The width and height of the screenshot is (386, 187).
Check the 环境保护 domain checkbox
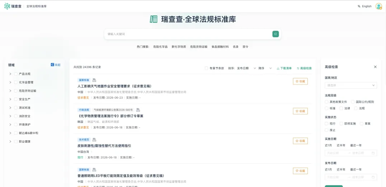[x=16, y=124]
